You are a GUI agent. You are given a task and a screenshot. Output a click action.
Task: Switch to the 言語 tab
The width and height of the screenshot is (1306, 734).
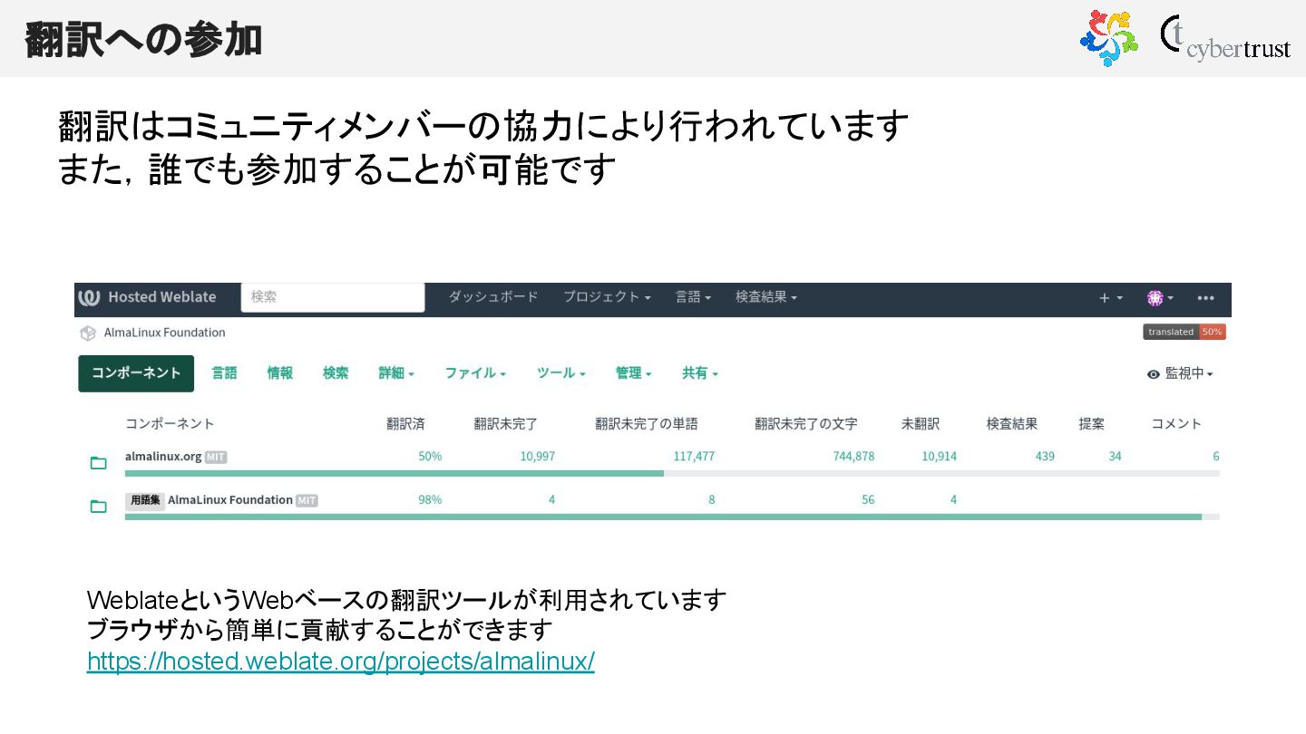225,373
